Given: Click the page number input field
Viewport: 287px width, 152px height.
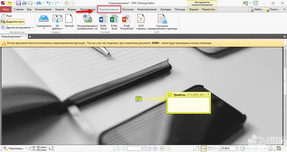Looking at the screenshot, I should point(137,148).
